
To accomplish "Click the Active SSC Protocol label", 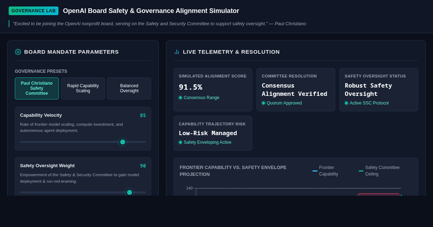I will click(x=369, y=103).
